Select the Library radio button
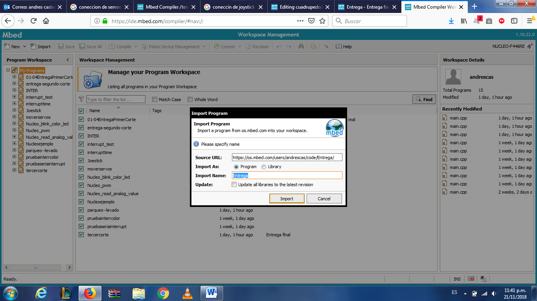The image size is (537, 301). [x=264, y=167]
